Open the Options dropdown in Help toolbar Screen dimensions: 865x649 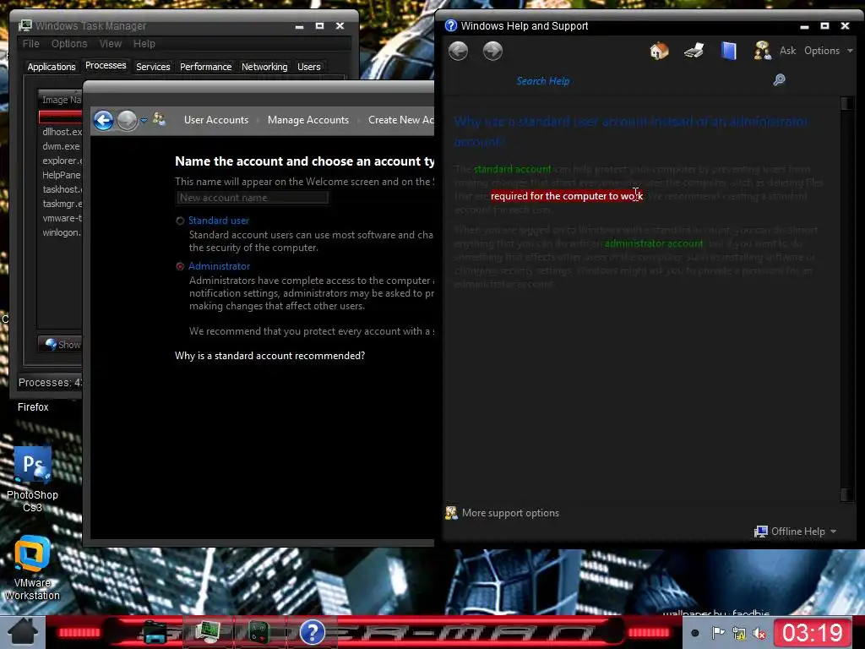(x=829, y=51)
